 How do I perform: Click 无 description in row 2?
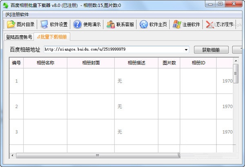point(120,107)
